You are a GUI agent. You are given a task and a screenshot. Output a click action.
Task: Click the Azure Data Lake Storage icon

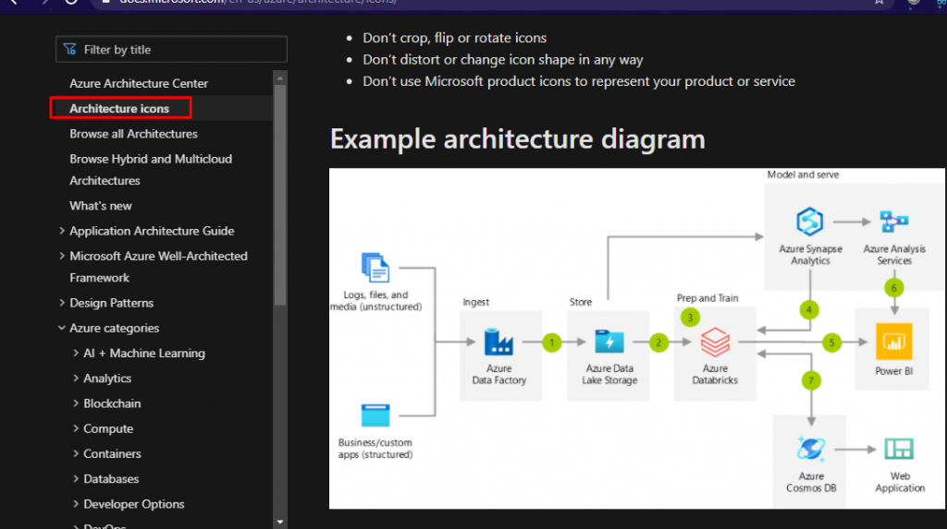609,343
